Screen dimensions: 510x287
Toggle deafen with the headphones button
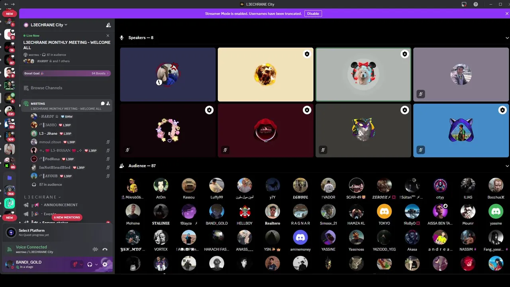(x=90, y=264)
